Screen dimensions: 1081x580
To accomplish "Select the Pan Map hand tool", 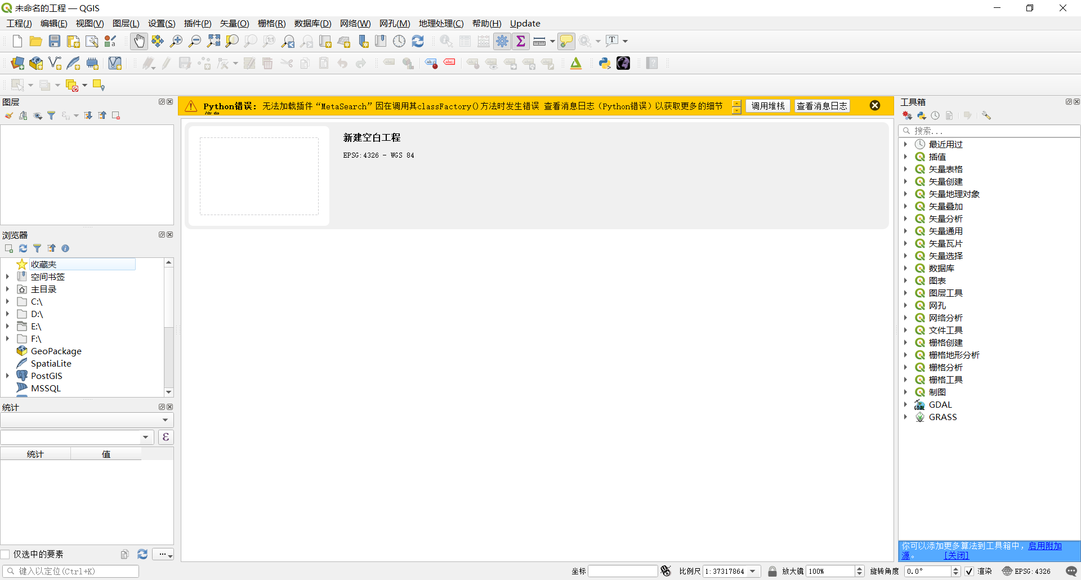I will [x=139, y=41].
